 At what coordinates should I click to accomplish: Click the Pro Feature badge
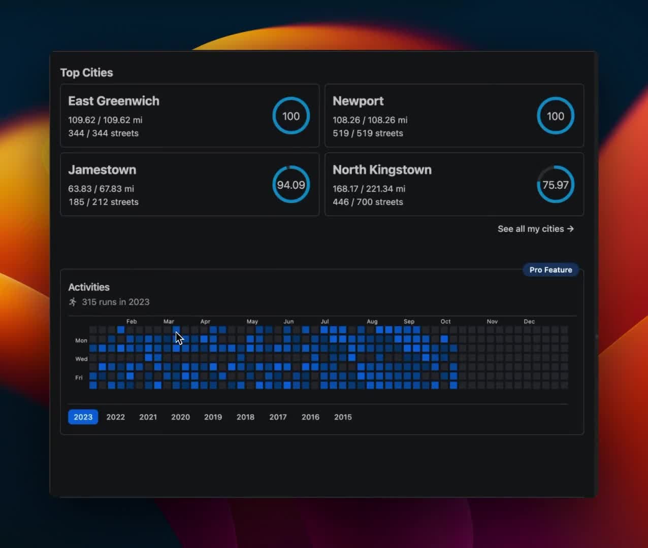[x=550, y=270]
